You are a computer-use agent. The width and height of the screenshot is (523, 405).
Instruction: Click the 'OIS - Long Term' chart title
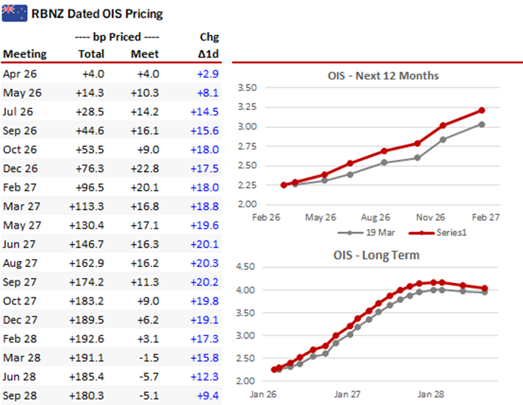(376, 255)
